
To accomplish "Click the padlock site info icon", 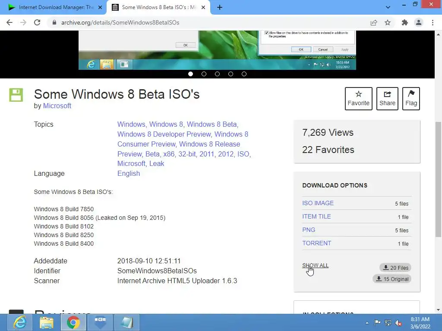I will (x=54, y=22).
